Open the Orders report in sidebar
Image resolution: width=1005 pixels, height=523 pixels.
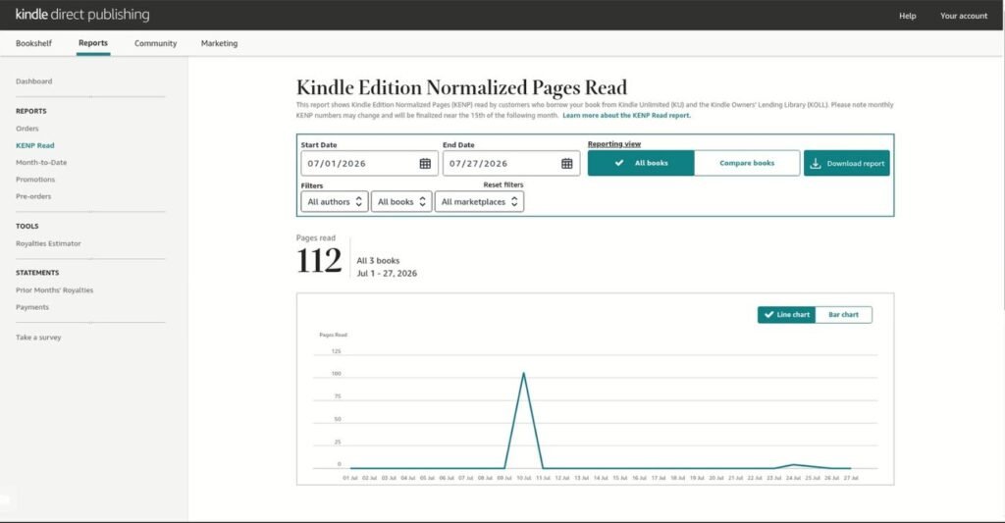[26, 129]
